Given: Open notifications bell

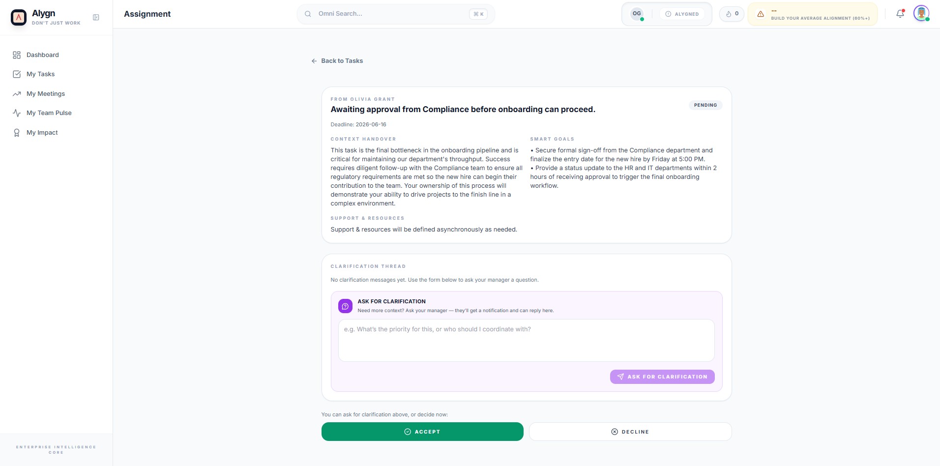Looking at the screenshot, I should tap(900, 14).
